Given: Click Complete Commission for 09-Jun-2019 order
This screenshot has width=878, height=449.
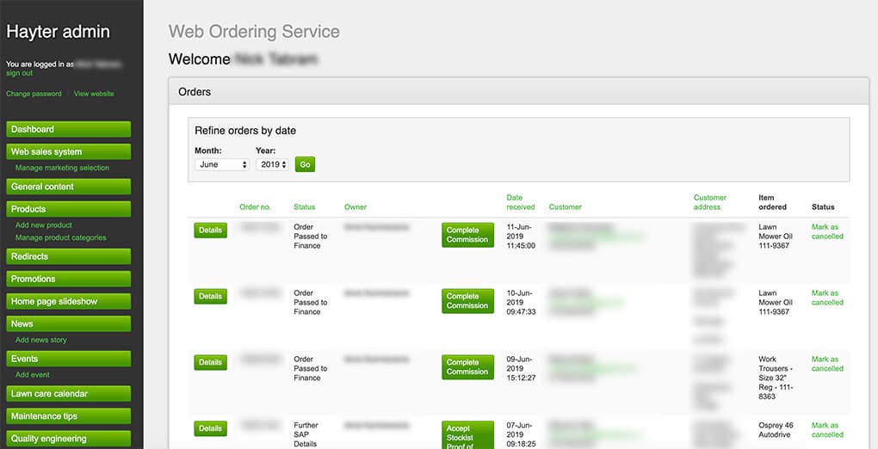Looking at the screenshot, I should tap(467, 367).
